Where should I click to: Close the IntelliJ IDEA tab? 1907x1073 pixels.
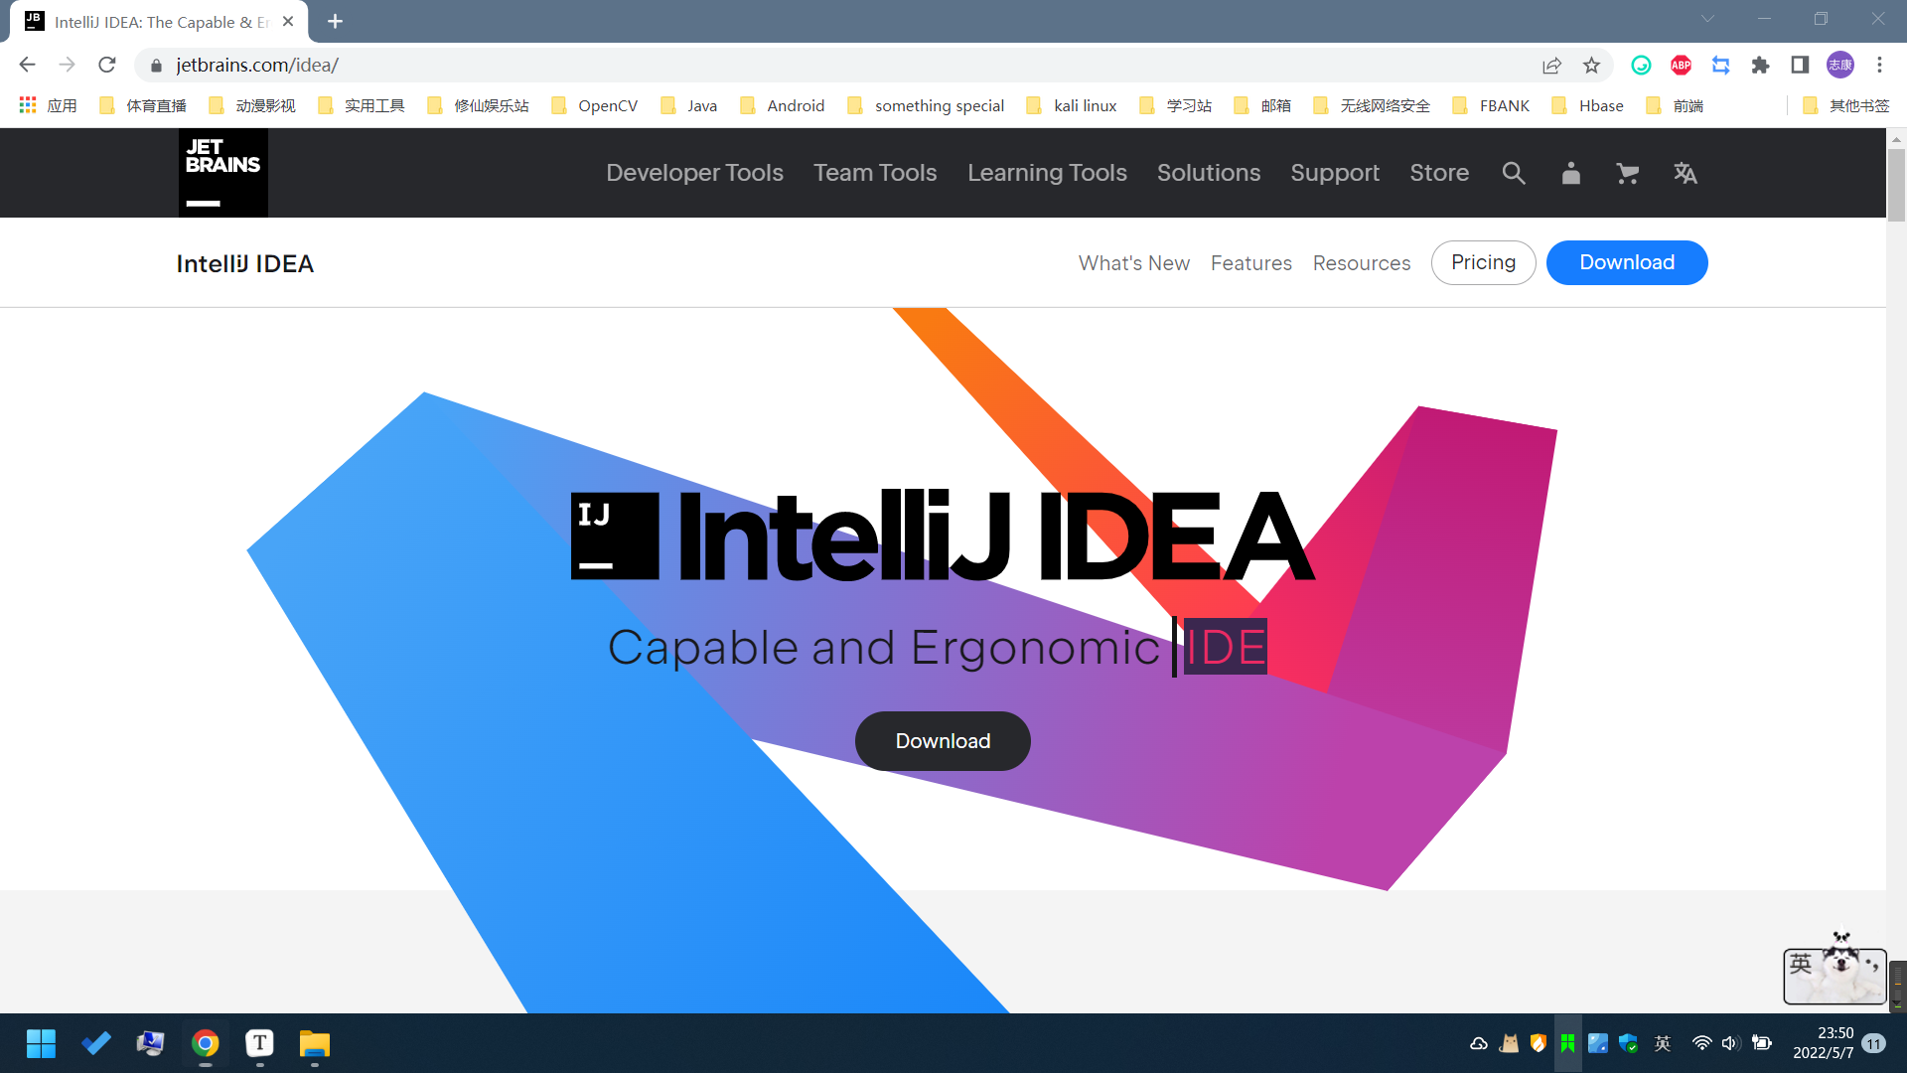pyautogui.click(x=288, y=21)
